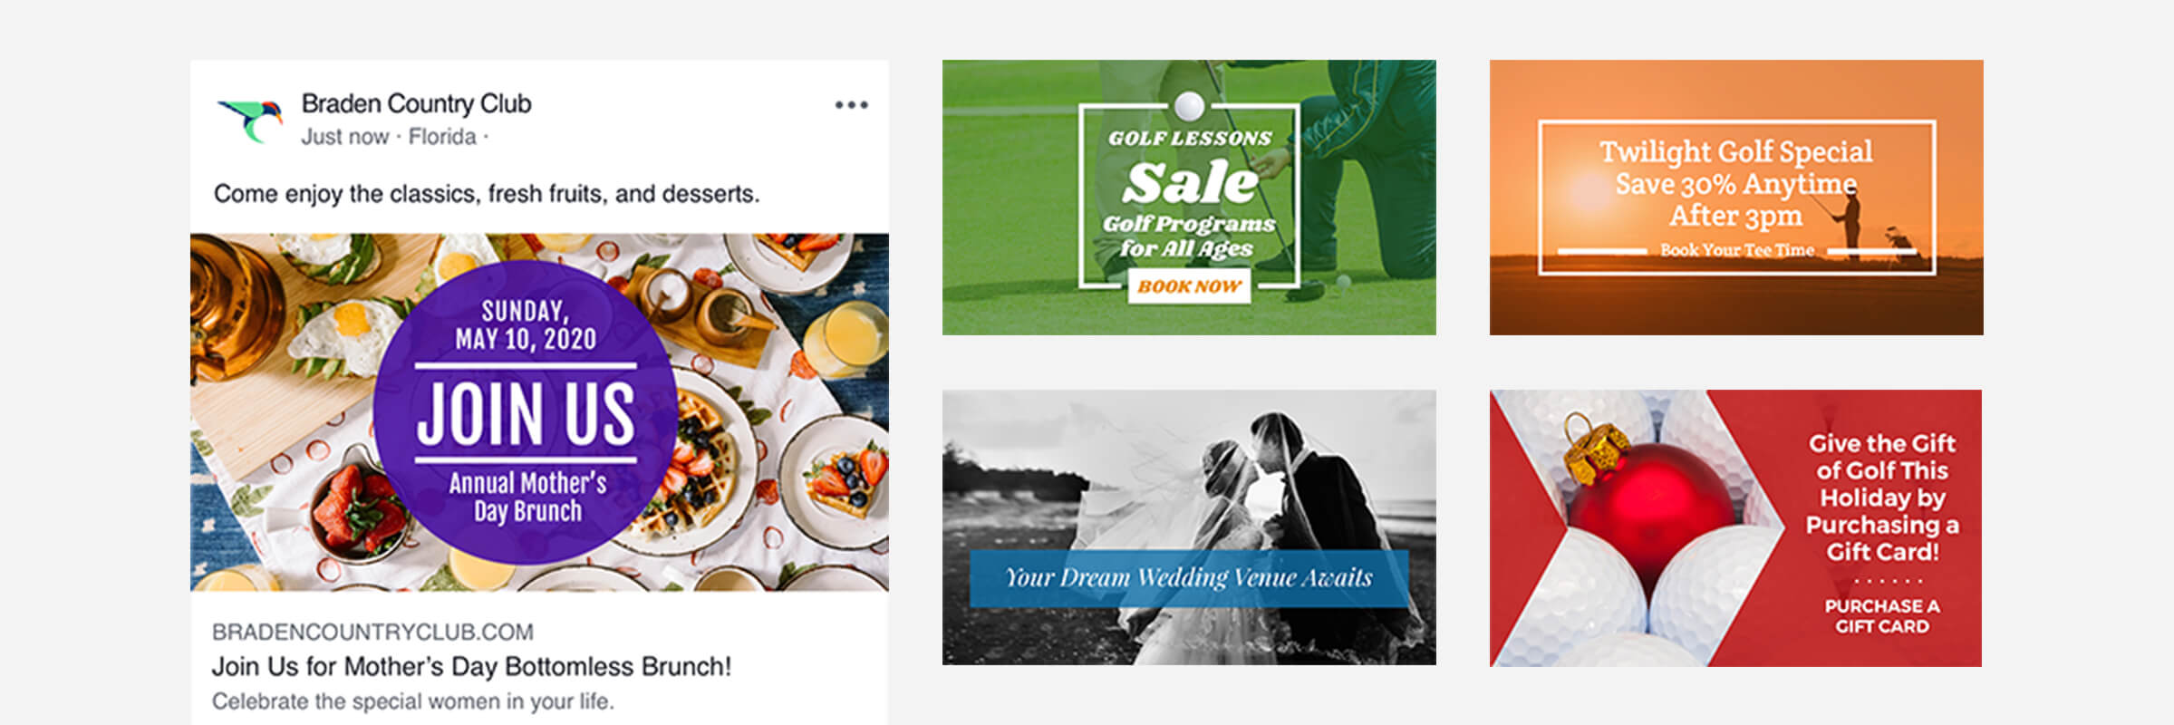Click the Florida location link
This screenshot has width=2174, height=725.
pyautogui.click(x=442, y=137)
